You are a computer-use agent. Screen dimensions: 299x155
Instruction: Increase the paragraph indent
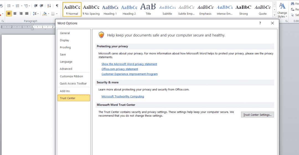tap(41, 6)
